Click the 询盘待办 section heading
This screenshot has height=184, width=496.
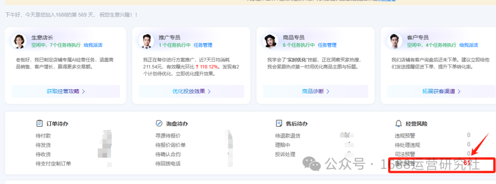[x=177, y=124]
